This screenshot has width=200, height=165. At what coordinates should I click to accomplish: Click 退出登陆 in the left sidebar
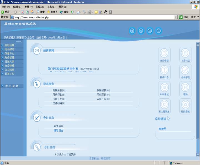[x=12, y=86]
